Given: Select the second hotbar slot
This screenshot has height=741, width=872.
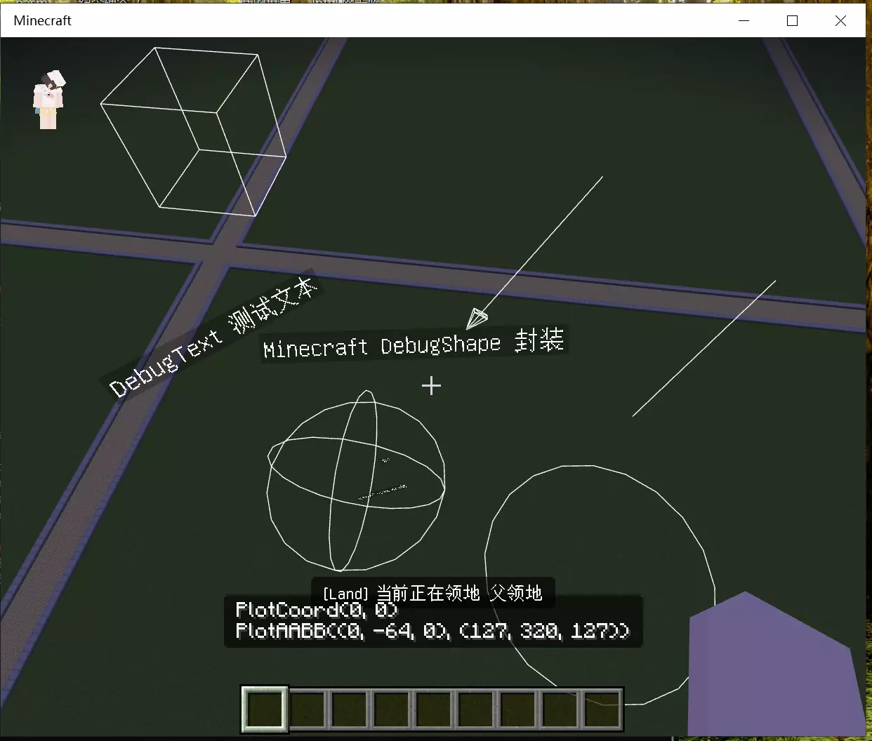Looking at the screenshot, I should tap(307, 709).
